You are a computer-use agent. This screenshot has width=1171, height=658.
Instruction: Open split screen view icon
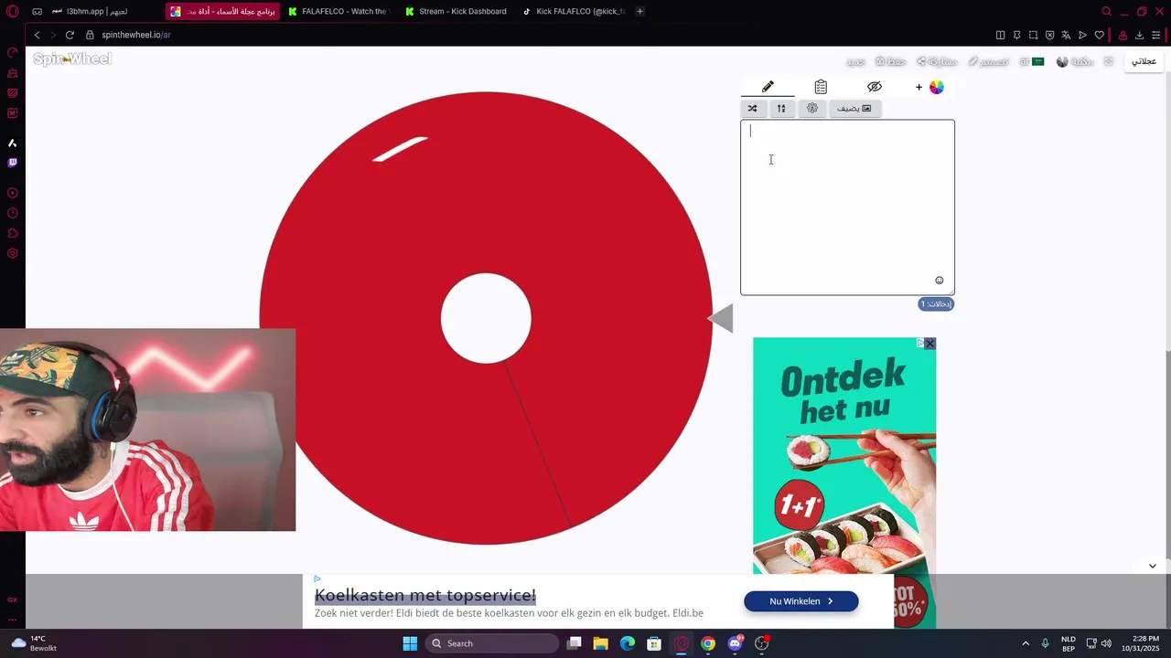(1000, 35)
